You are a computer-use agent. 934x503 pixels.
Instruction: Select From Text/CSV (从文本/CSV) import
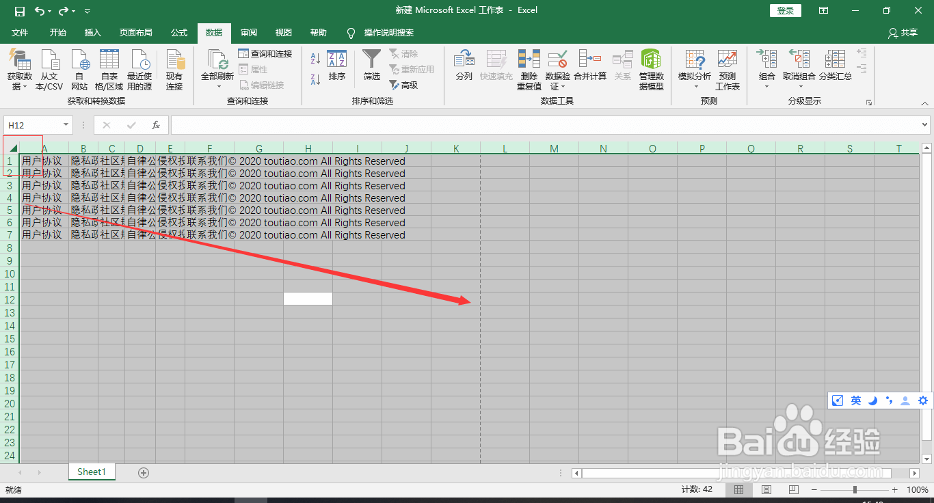pos(49,70)
